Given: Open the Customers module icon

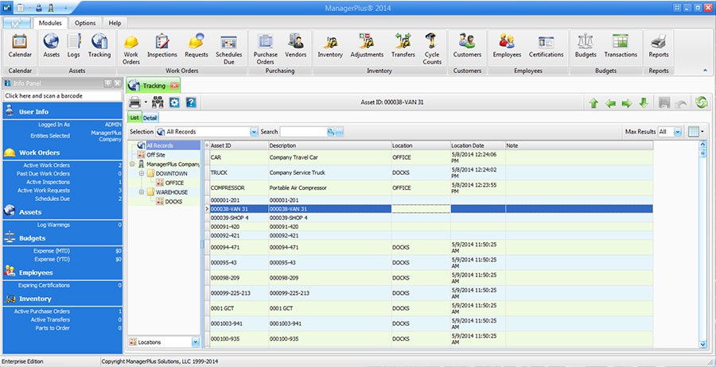Looking at the screenshot, I should pyautogui.click(x=467, y=47).
